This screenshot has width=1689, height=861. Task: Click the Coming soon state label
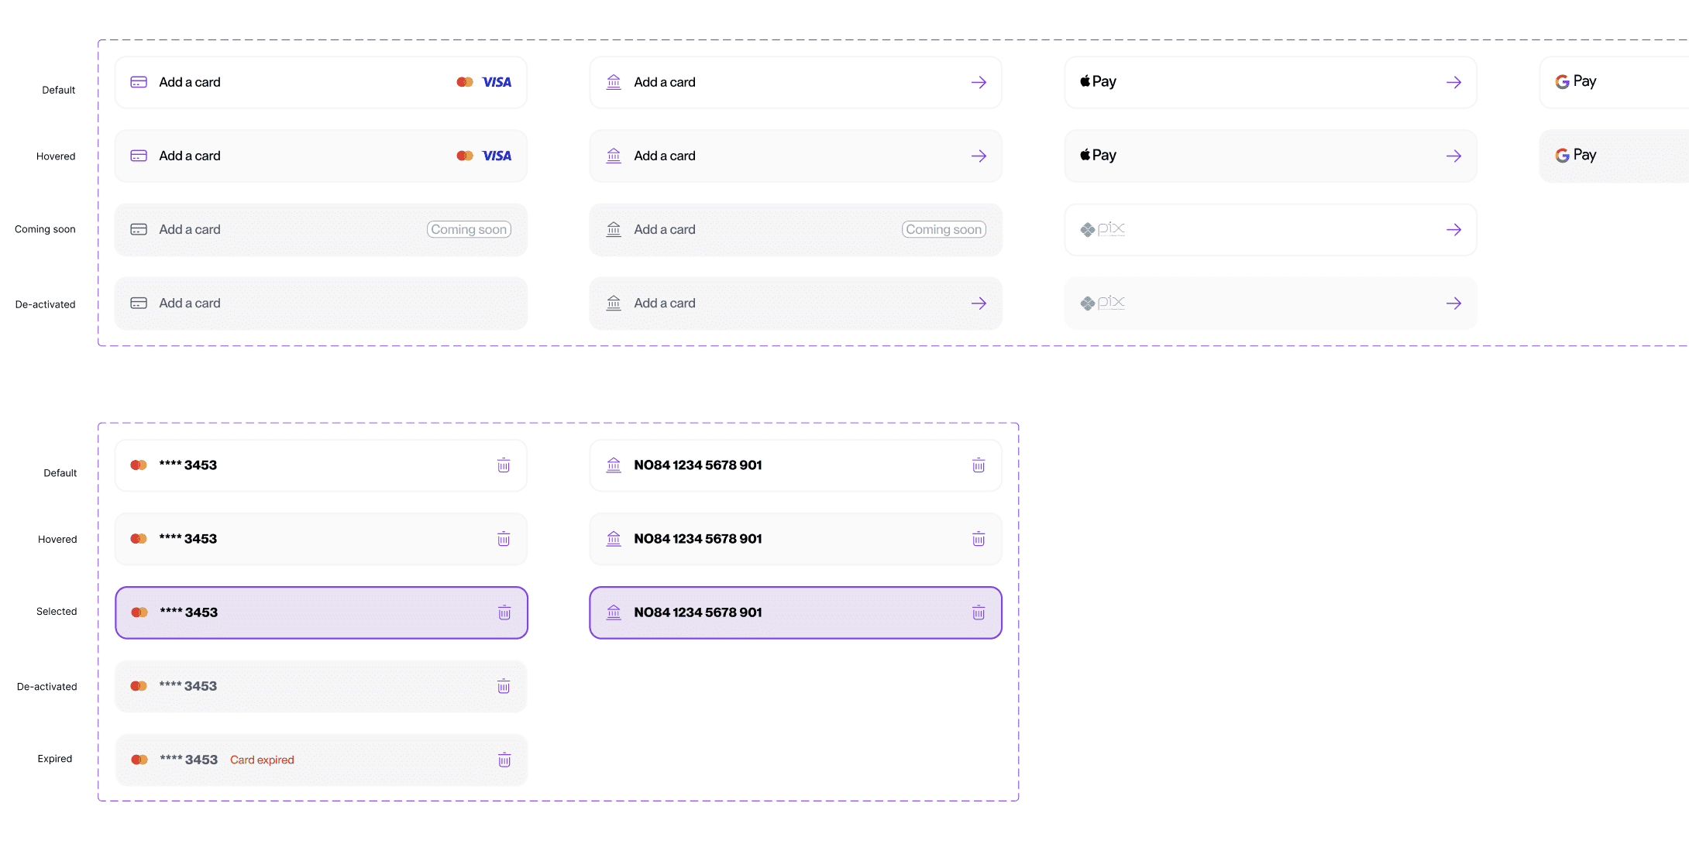[45, 229]
